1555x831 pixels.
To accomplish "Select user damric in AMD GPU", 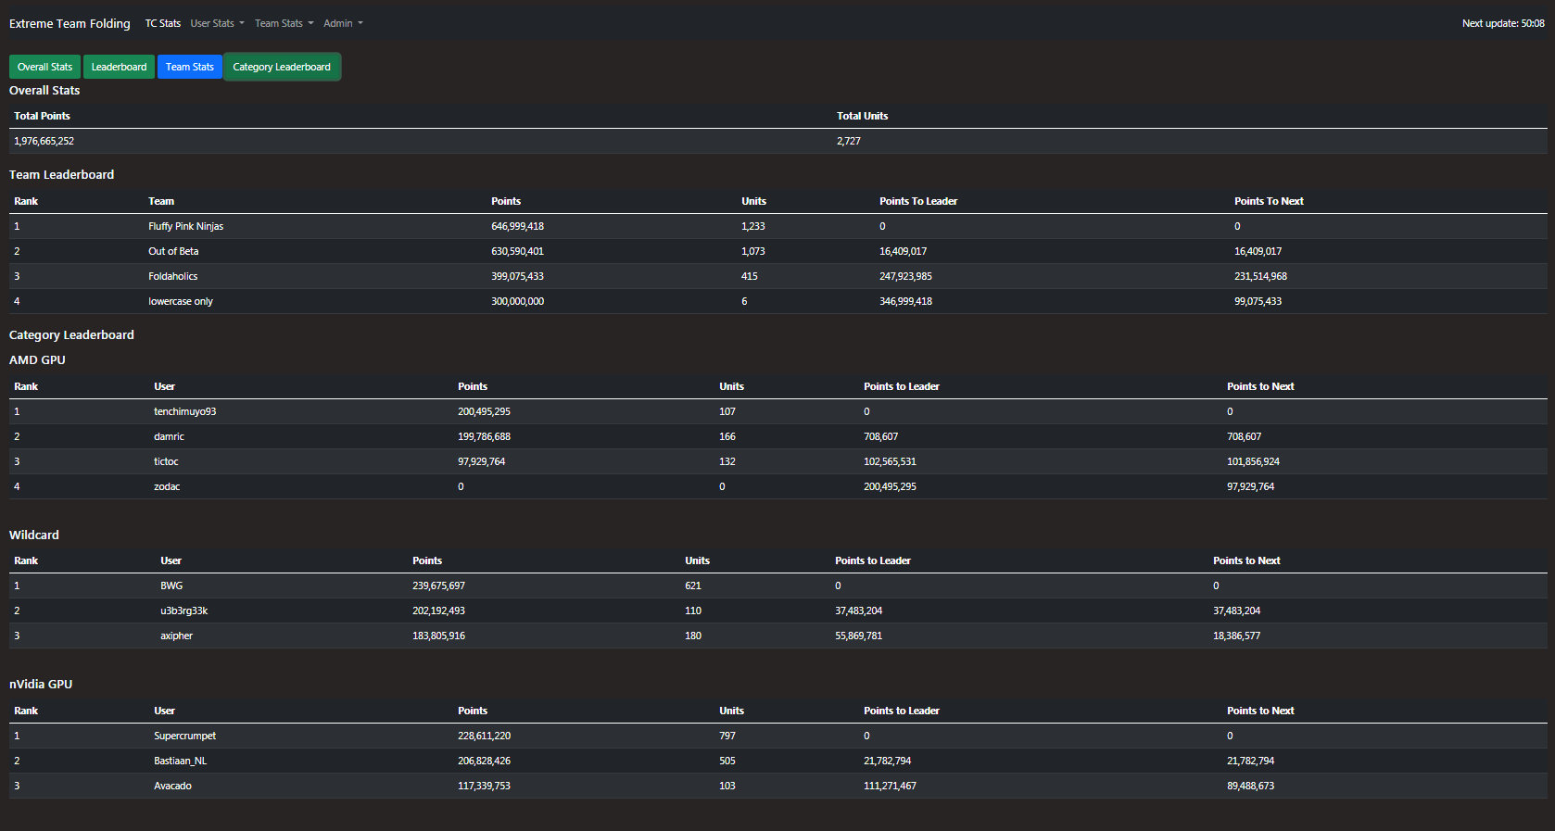I will click(x=169, y=436).
